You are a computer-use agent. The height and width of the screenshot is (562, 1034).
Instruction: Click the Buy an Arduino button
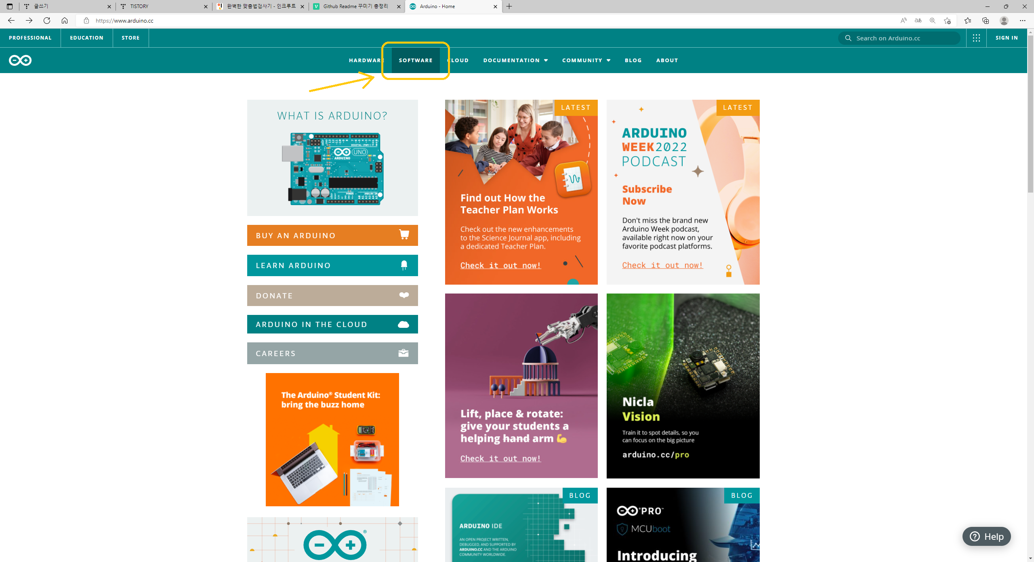tap(332, 235)
